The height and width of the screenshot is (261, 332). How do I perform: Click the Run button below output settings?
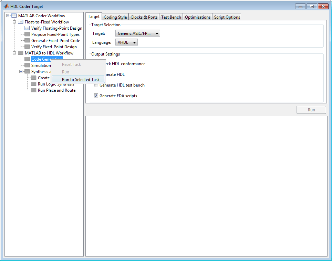(x=311, y=110)
